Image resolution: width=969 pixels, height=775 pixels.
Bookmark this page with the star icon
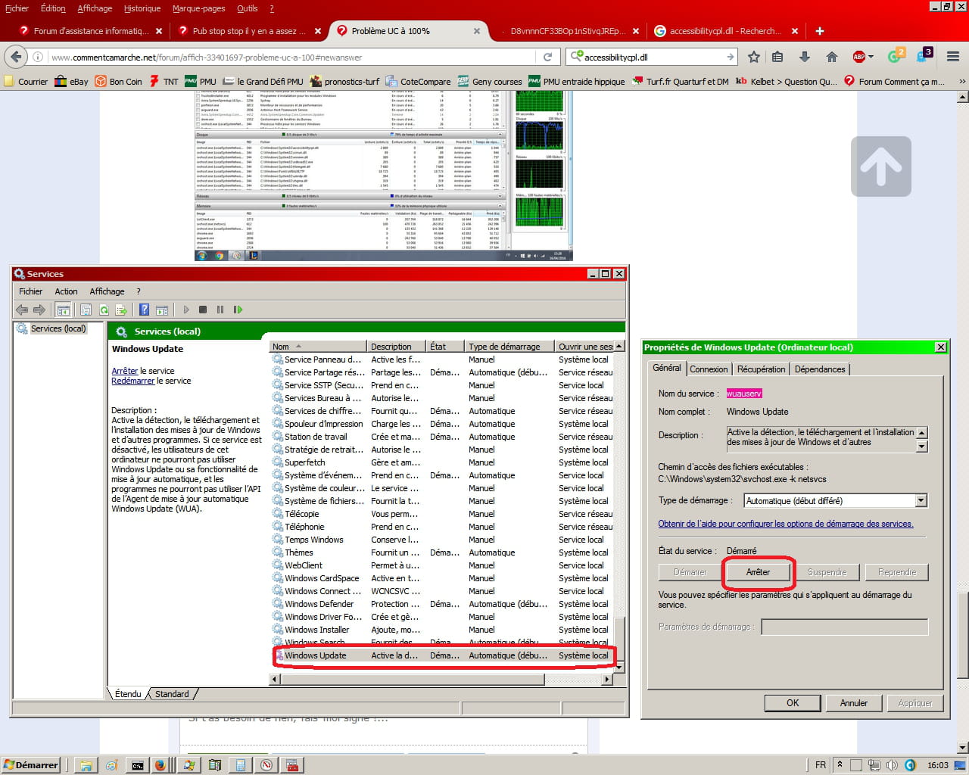click(754, 57)
